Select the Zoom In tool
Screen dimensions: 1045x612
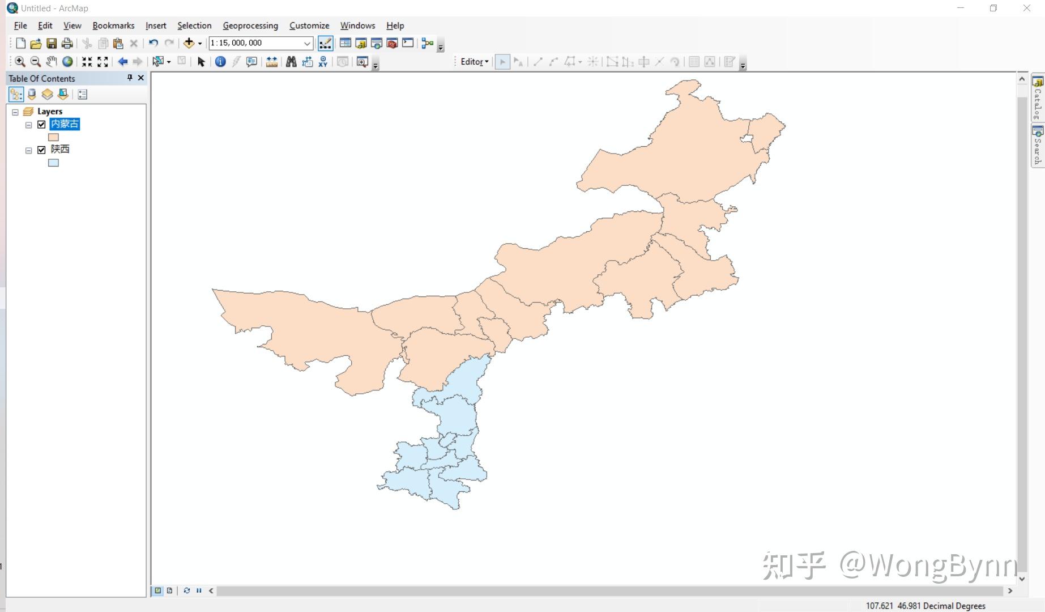(20, 61)
